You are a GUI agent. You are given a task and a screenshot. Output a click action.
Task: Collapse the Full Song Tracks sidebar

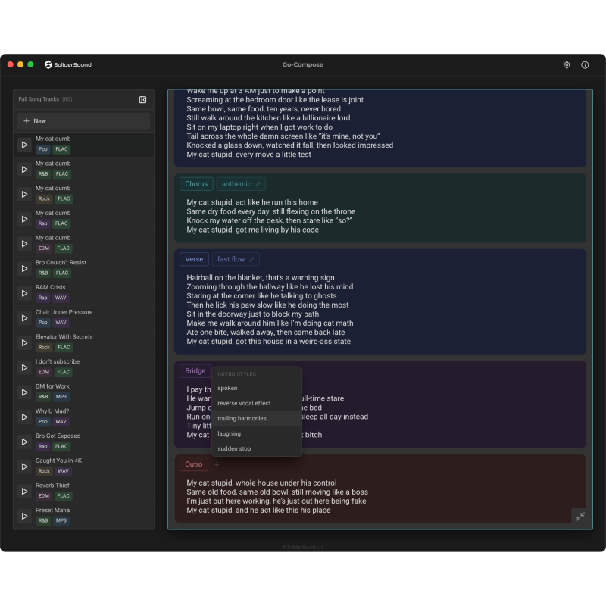pos(143,99)
